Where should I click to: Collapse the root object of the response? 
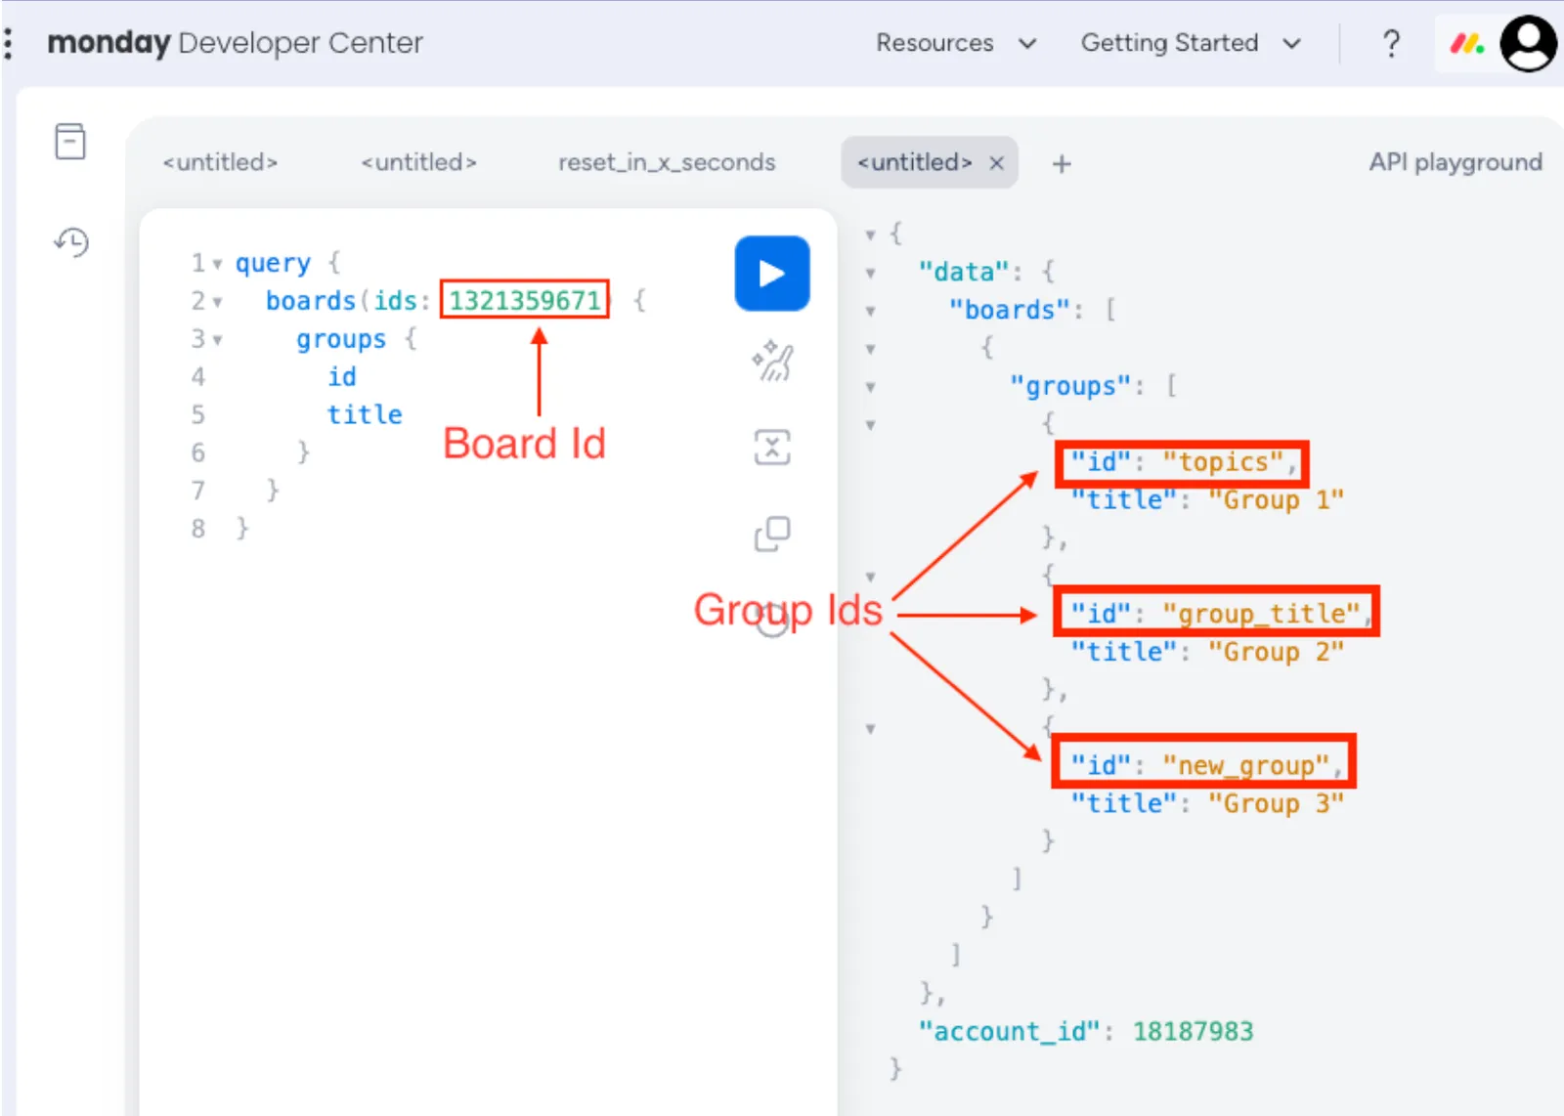870,235
